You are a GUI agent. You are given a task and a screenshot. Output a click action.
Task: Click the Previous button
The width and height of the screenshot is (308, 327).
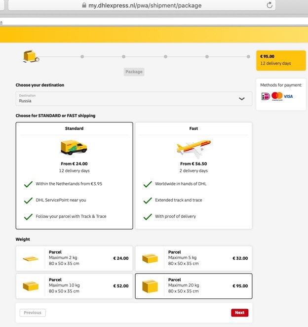point(33,313)
